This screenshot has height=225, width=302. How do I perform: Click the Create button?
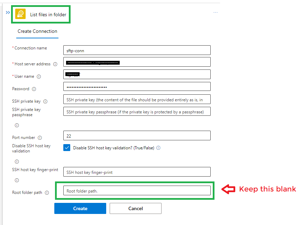coord(80,208)
